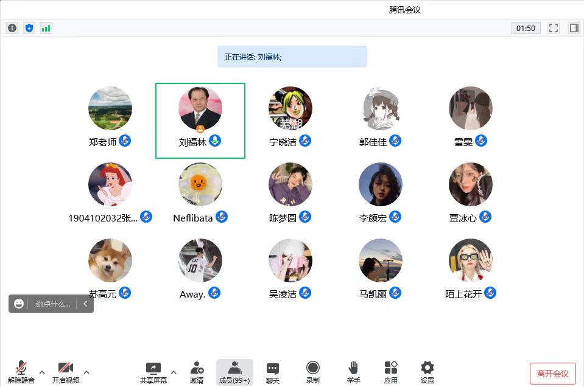Open the meeting info icon
584x387 pixels.
12,28
